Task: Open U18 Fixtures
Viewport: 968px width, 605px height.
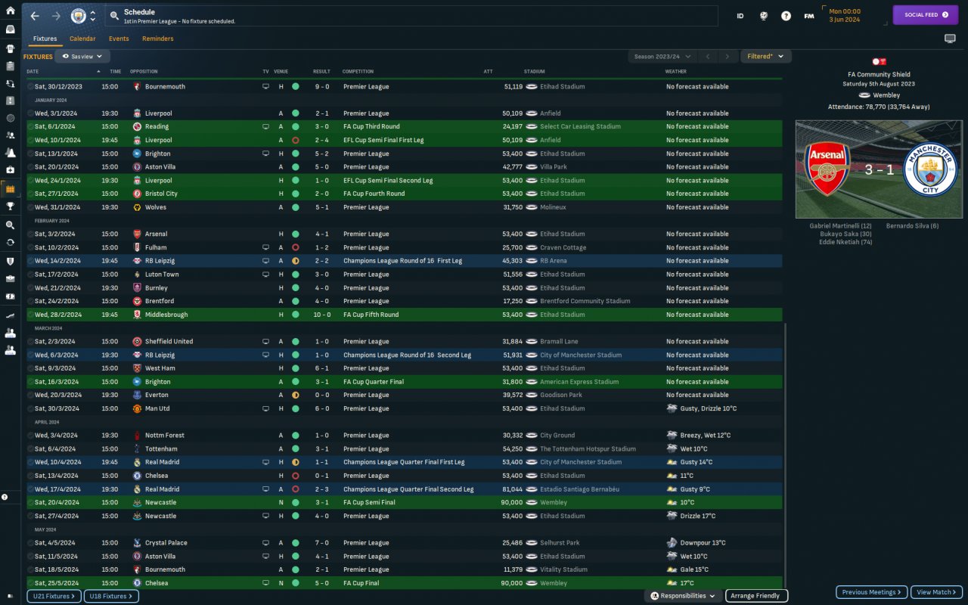Action: 110,596
